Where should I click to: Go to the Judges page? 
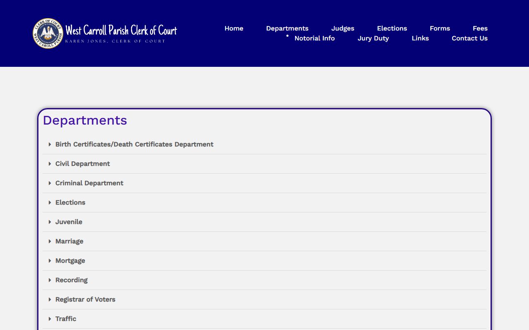[343, 28]
